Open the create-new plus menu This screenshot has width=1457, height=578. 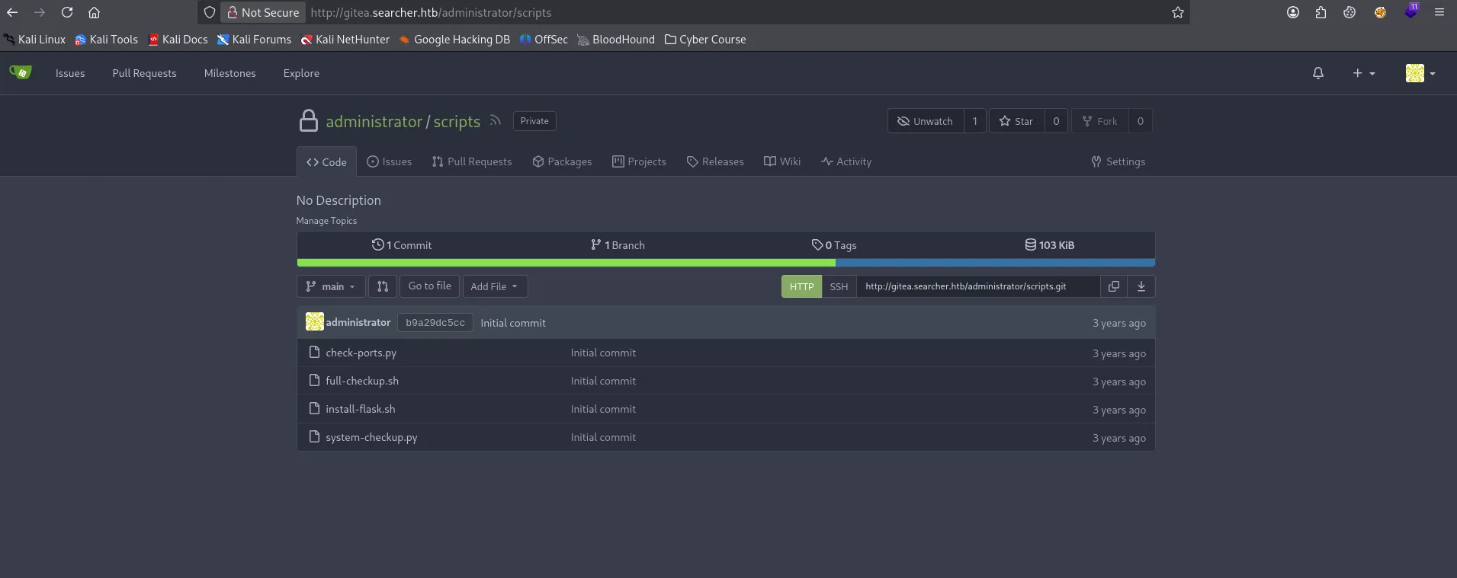tap(1363, 73)
